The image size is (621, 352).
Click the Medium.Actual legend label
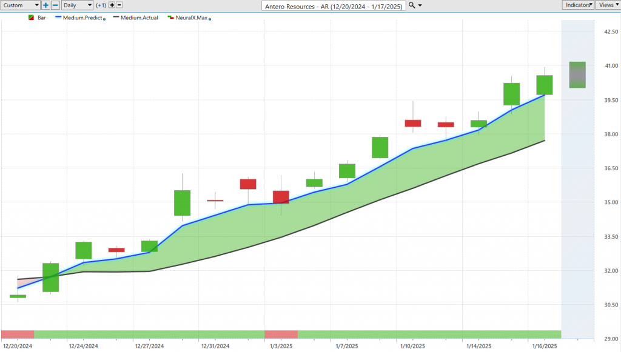tap(139, 18)
